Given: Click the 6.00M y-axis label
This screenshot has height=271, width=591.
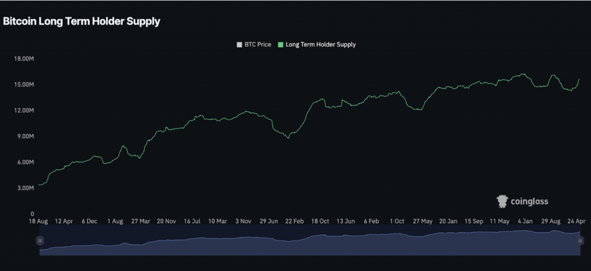Looking at the screenshot, I should coord(27,162).
